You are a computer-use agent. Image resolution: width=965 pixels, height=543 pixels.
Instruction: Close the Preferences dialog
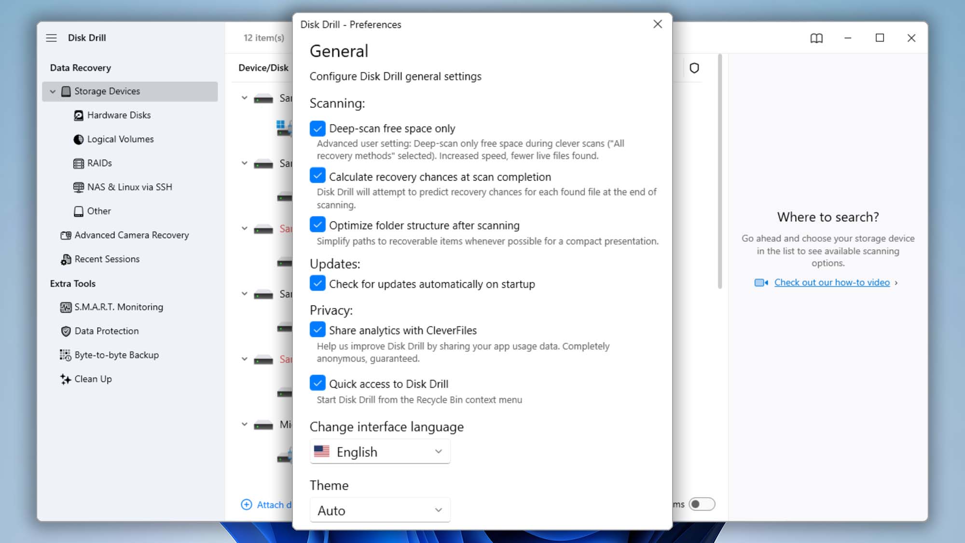658,24
